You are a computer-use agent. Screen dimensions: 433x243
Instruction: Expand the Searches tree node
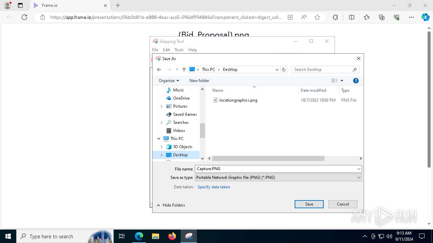click(161, 123)
